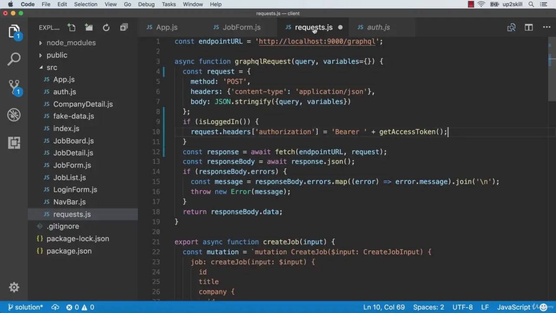Switch to the requests.js editor tab
The image size is (556, 313).
click(x=314, y=27)
